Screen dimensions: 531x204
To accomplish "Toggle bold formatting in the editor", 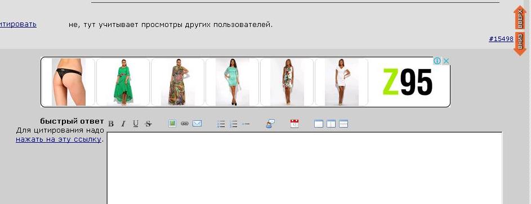I will (x=111, y=124).
